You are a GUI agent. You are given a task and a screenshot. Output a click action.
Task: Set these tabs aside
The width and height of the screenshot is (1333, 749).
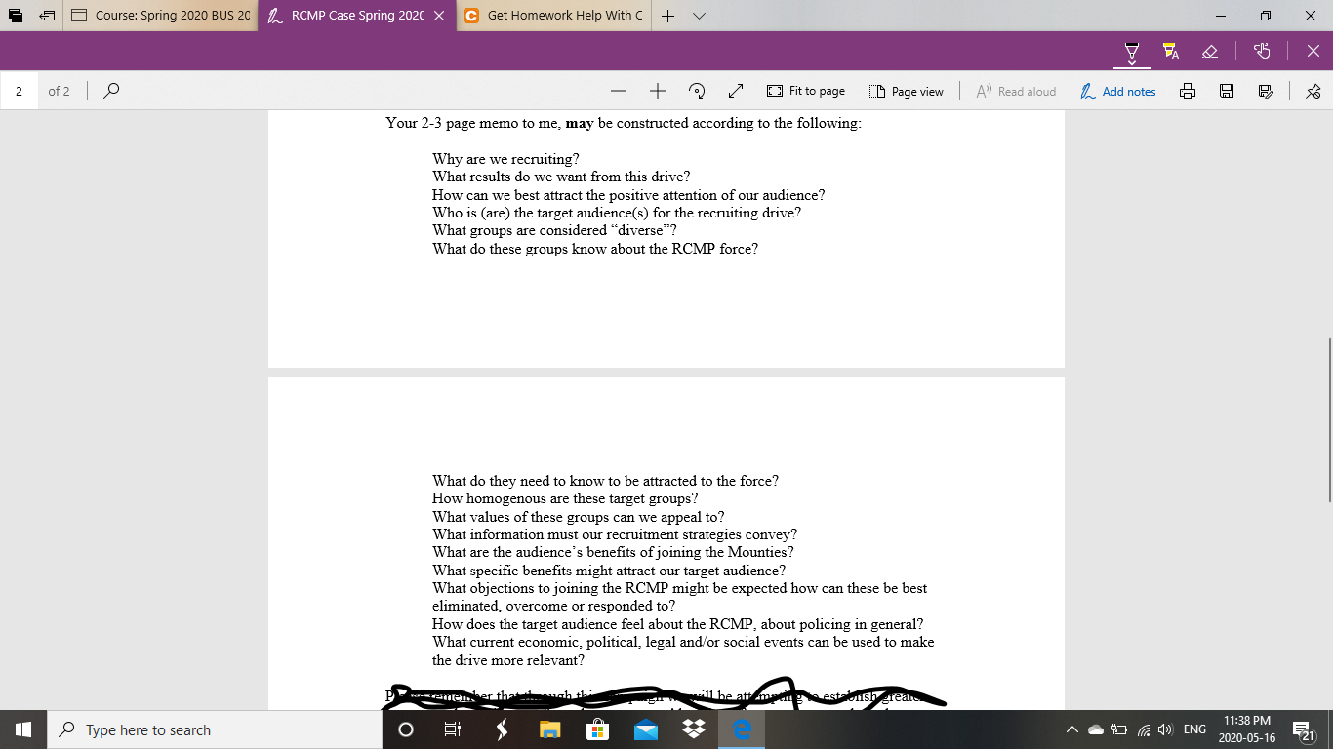click(x=47, y=16)
